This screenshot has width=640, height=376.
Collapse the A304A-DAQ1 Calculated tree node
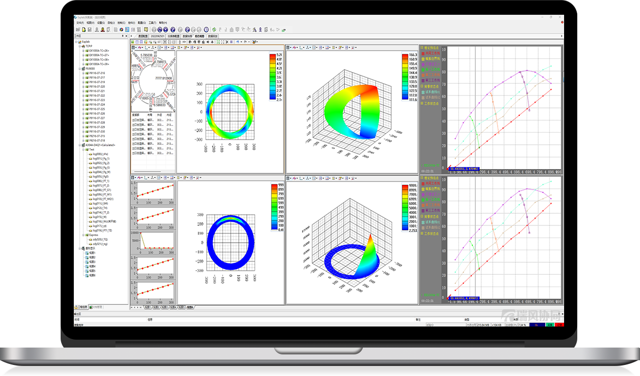pyautogui.click(x=80, y=145)
